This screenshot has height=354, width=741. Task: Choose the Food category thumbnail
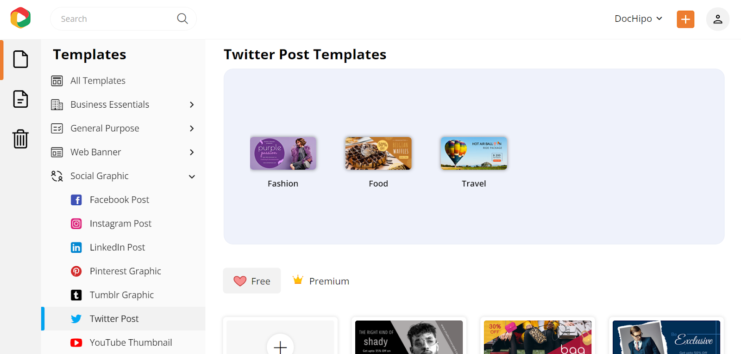[x=378, y=153]
